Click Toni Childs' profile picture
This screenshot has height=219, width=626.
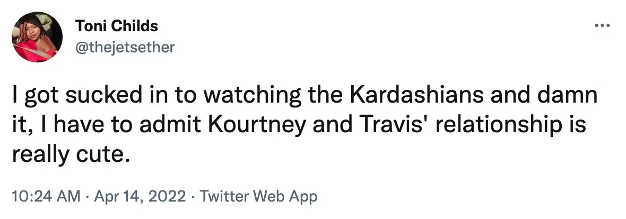[x=38, y=36]
